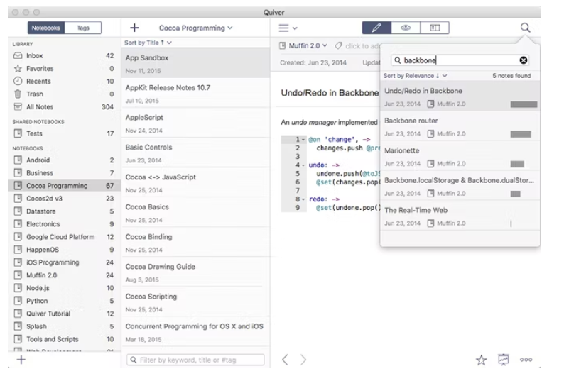Switch to preview mode eye icon

click(x=406, y=28)
